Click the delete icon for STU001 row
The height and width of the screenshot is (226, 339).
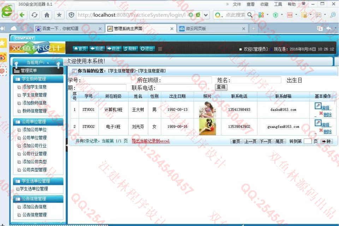(321, 113)
